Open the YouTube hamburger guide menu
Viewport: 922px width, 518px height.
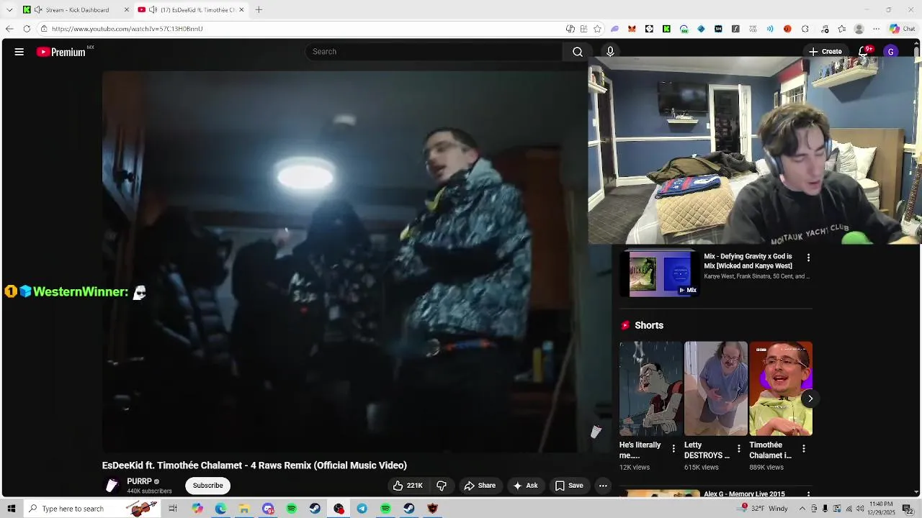[x=19, y=52]
